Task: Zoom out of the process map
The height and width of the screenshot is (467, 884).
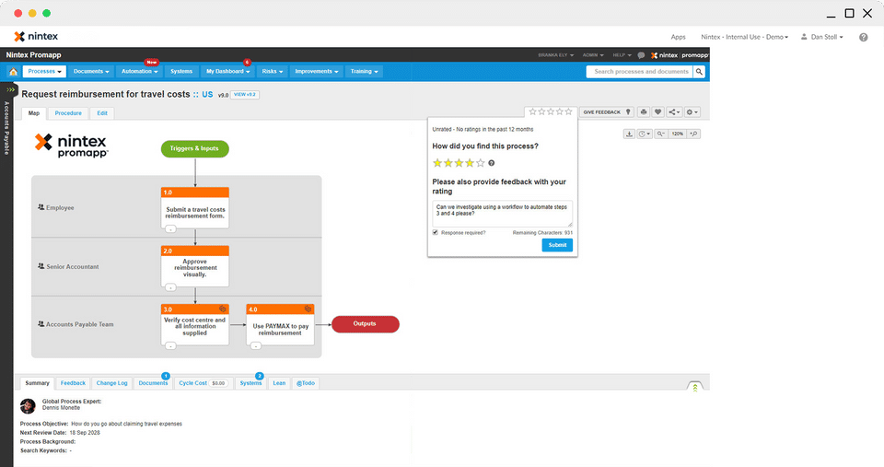Action: tap(661, 134)
